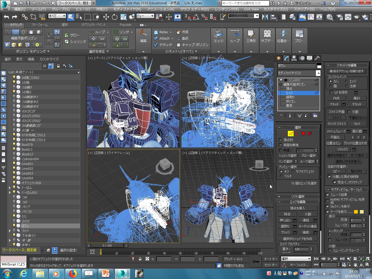Click the Unlink Selection icon
372x279 pixels.
[33, 17]
